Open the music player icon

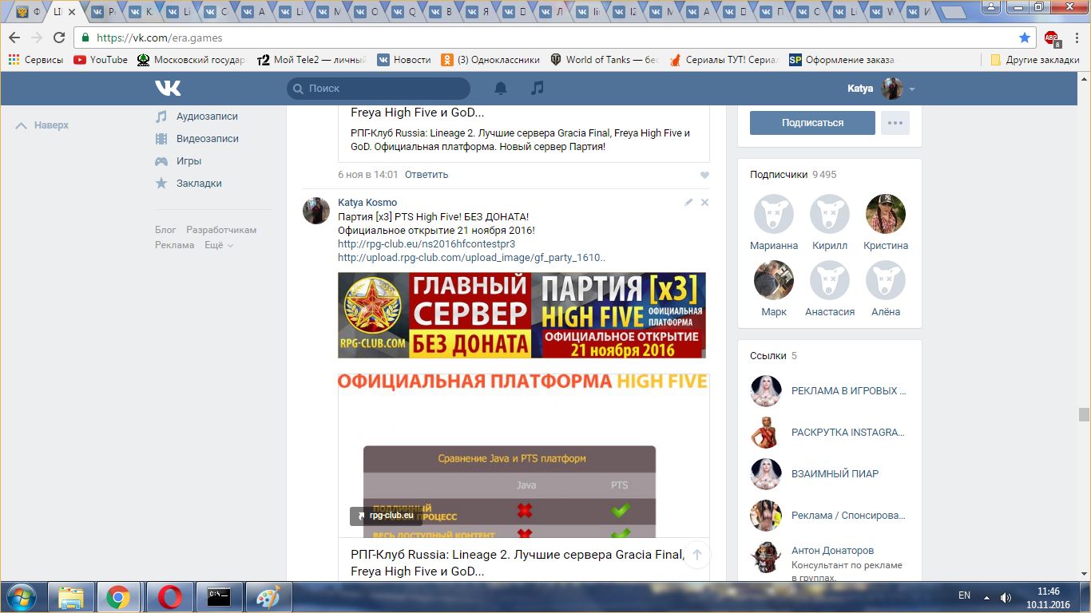pos(538,88)
